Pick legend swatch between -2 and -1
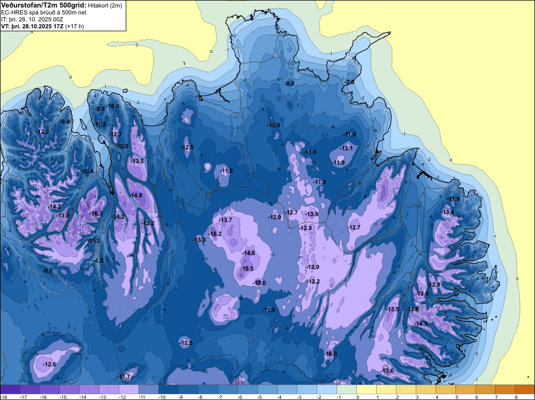Screen dimensions: 535x400 point(327,389)
